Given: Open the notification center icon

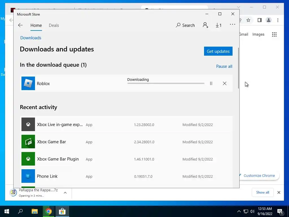Looking at the screenshot, I should pyautogui.click(x=280, y=212).
